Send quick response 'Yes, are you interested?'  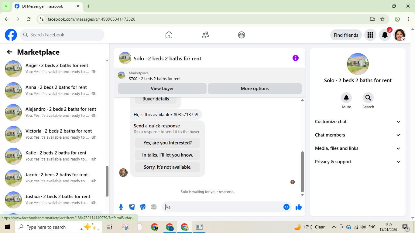click(167, 143)
